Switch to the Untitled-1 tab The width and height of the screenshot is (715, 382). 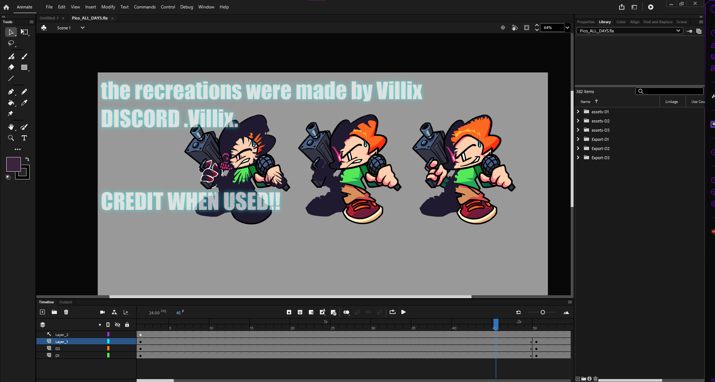coord(49,18)
